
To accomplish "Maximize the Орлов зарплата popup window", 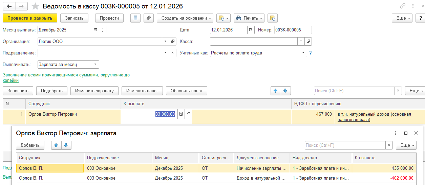I will [x=406, y=133].
